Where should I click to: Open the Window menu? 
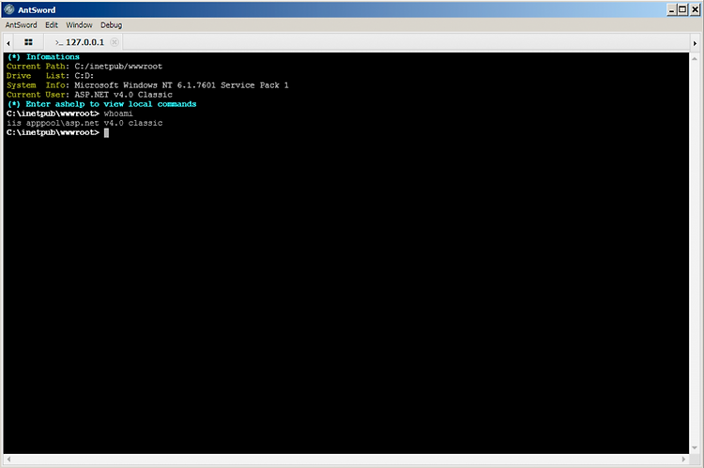(x=79, y=25)
